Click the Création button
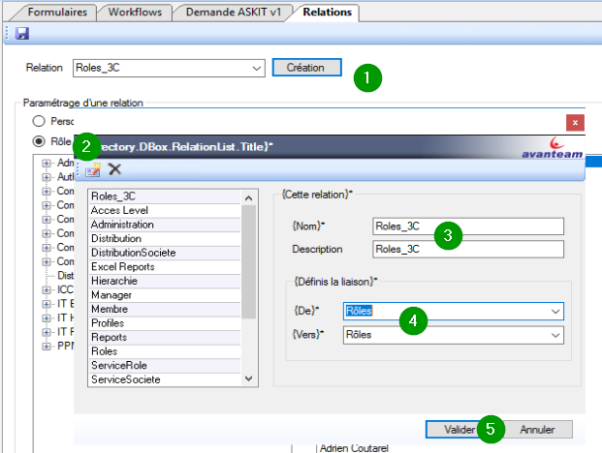This screenshot has height=453, width=602. click(306, 68)
